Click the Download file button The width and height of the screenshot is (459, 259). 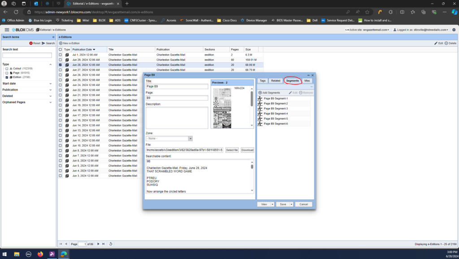pyautogui.click(x=247, y=150)
